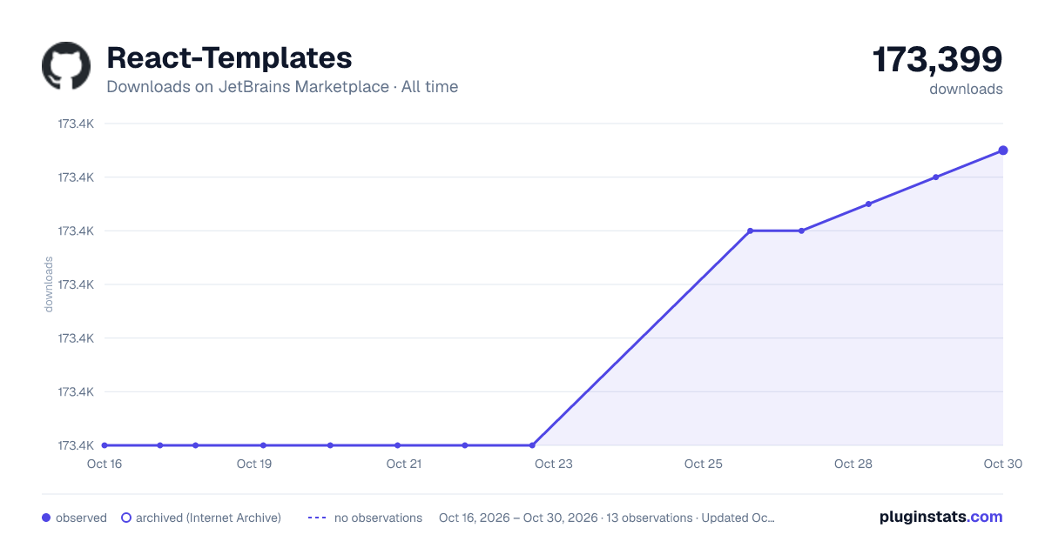Click the 'Oct 28' x-axis label
Screen dimensions: 1045x548
853,464
